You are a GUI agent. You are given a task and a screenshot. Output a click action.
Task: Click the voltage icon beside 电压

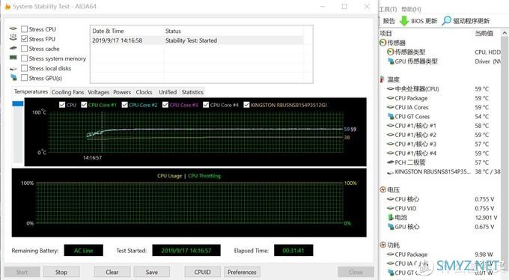[x=383, y=189]
